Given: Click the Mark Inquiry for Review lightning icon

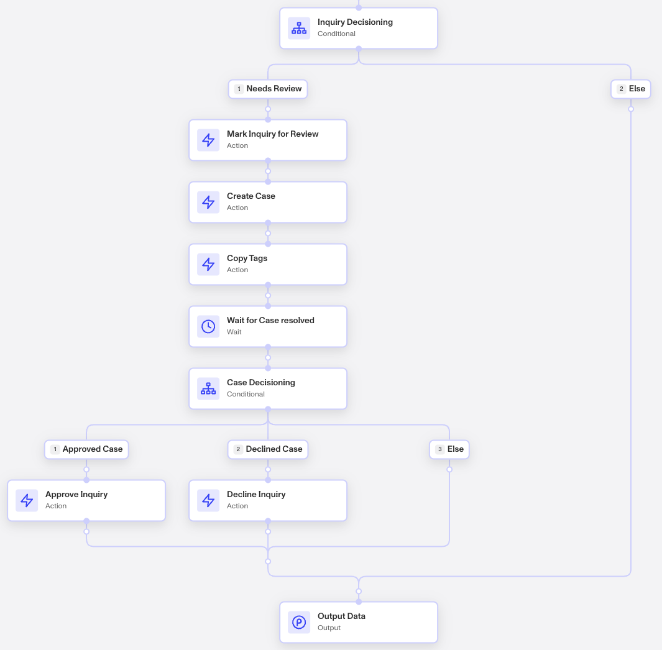Looking at the screenshot, I should pos(208,140).
